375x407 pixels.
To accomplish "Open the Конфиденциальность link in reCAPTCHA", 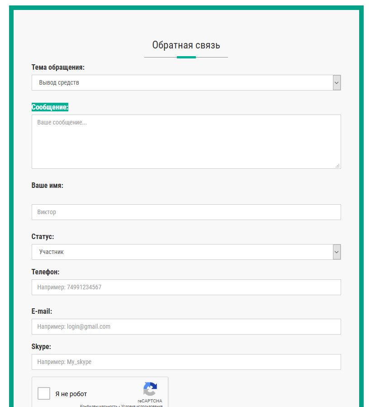I will click(x=99, y=406).
